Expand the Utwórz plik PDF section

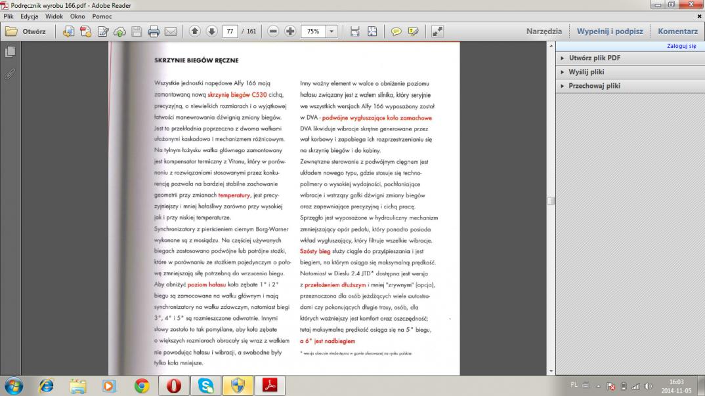(x=595, y=58)
